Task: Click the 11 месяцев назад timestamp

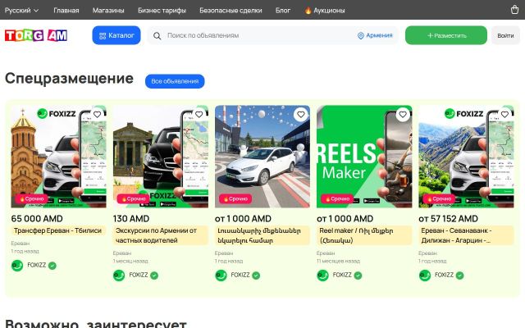Action: click(x=339, y=261)
